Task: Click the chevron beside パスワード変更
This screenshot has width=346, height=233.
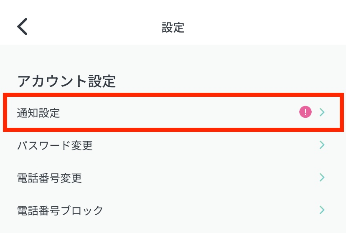Action: [322, 145]
